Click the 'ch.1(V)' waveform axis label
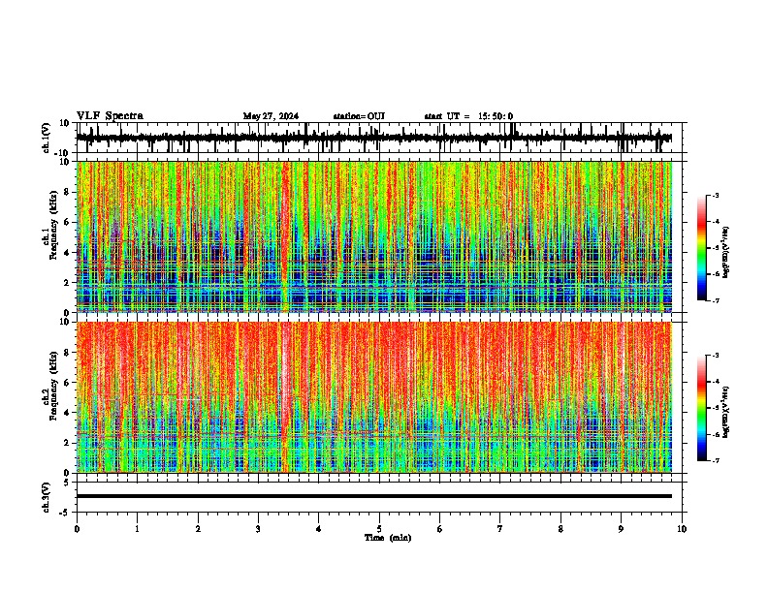The width and height of the screenshot is (768, 593). (x=46, y=138)
